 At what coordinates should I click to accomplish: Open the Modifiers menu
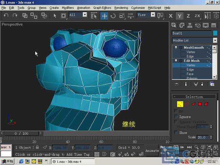pos(68,8)
